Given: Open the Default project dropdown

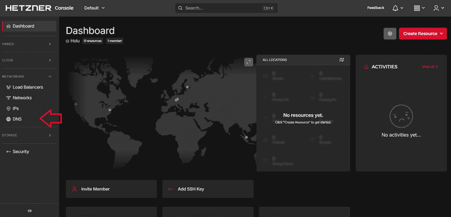Looking at the screenshot, I should 94,8.
